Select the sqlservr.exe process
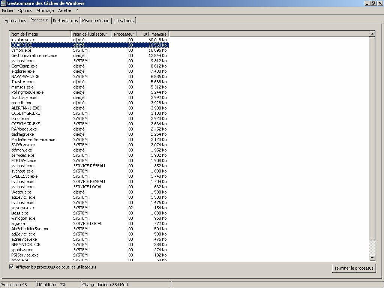Image resolution: width=384 pixels, height=288 pixels. point(22,208)
